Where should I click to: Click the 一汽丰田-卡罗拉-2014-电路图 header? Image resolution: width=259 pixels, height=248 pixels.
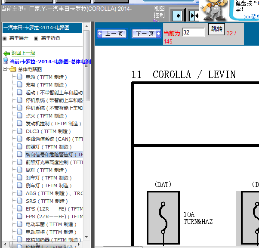pos(42,28)
